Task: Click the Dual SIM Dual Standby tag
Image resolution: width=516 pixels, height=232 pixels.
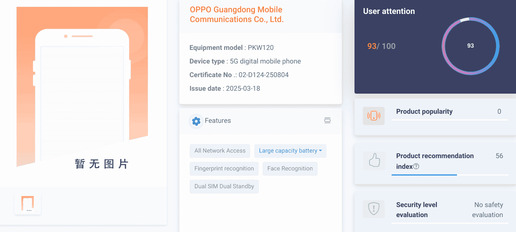Action: click(x=224, y=186)
